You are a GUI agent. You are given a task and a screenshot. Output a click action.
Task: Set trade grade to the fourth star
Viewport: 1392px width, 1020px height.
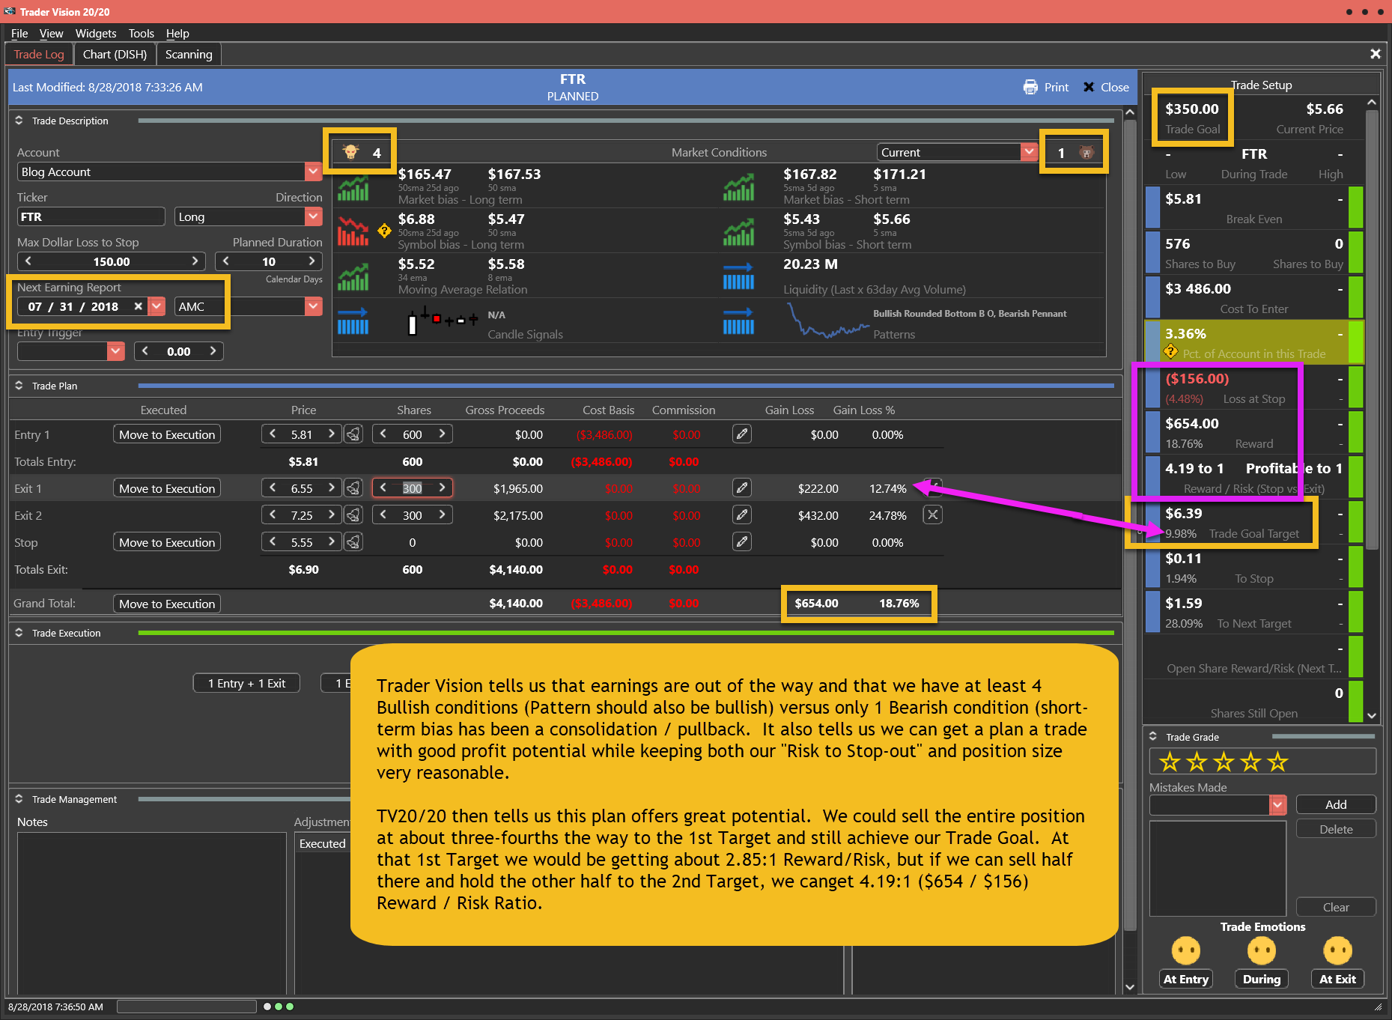pyautogui.click(x=1250, y=762)
